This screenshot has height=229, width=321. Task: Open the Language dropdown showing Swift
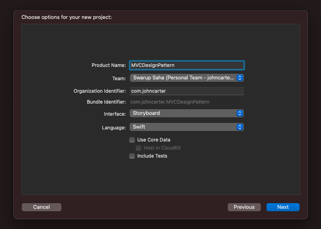(x=187, y=127)
